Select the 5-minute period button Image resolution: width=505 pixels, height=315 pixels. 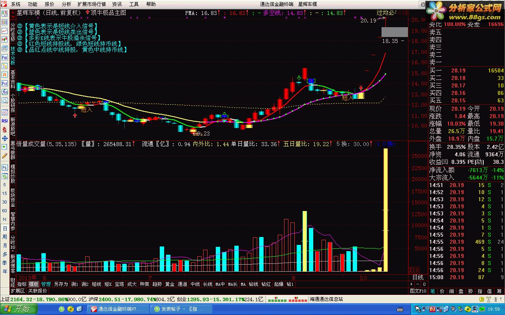point(4,185)
